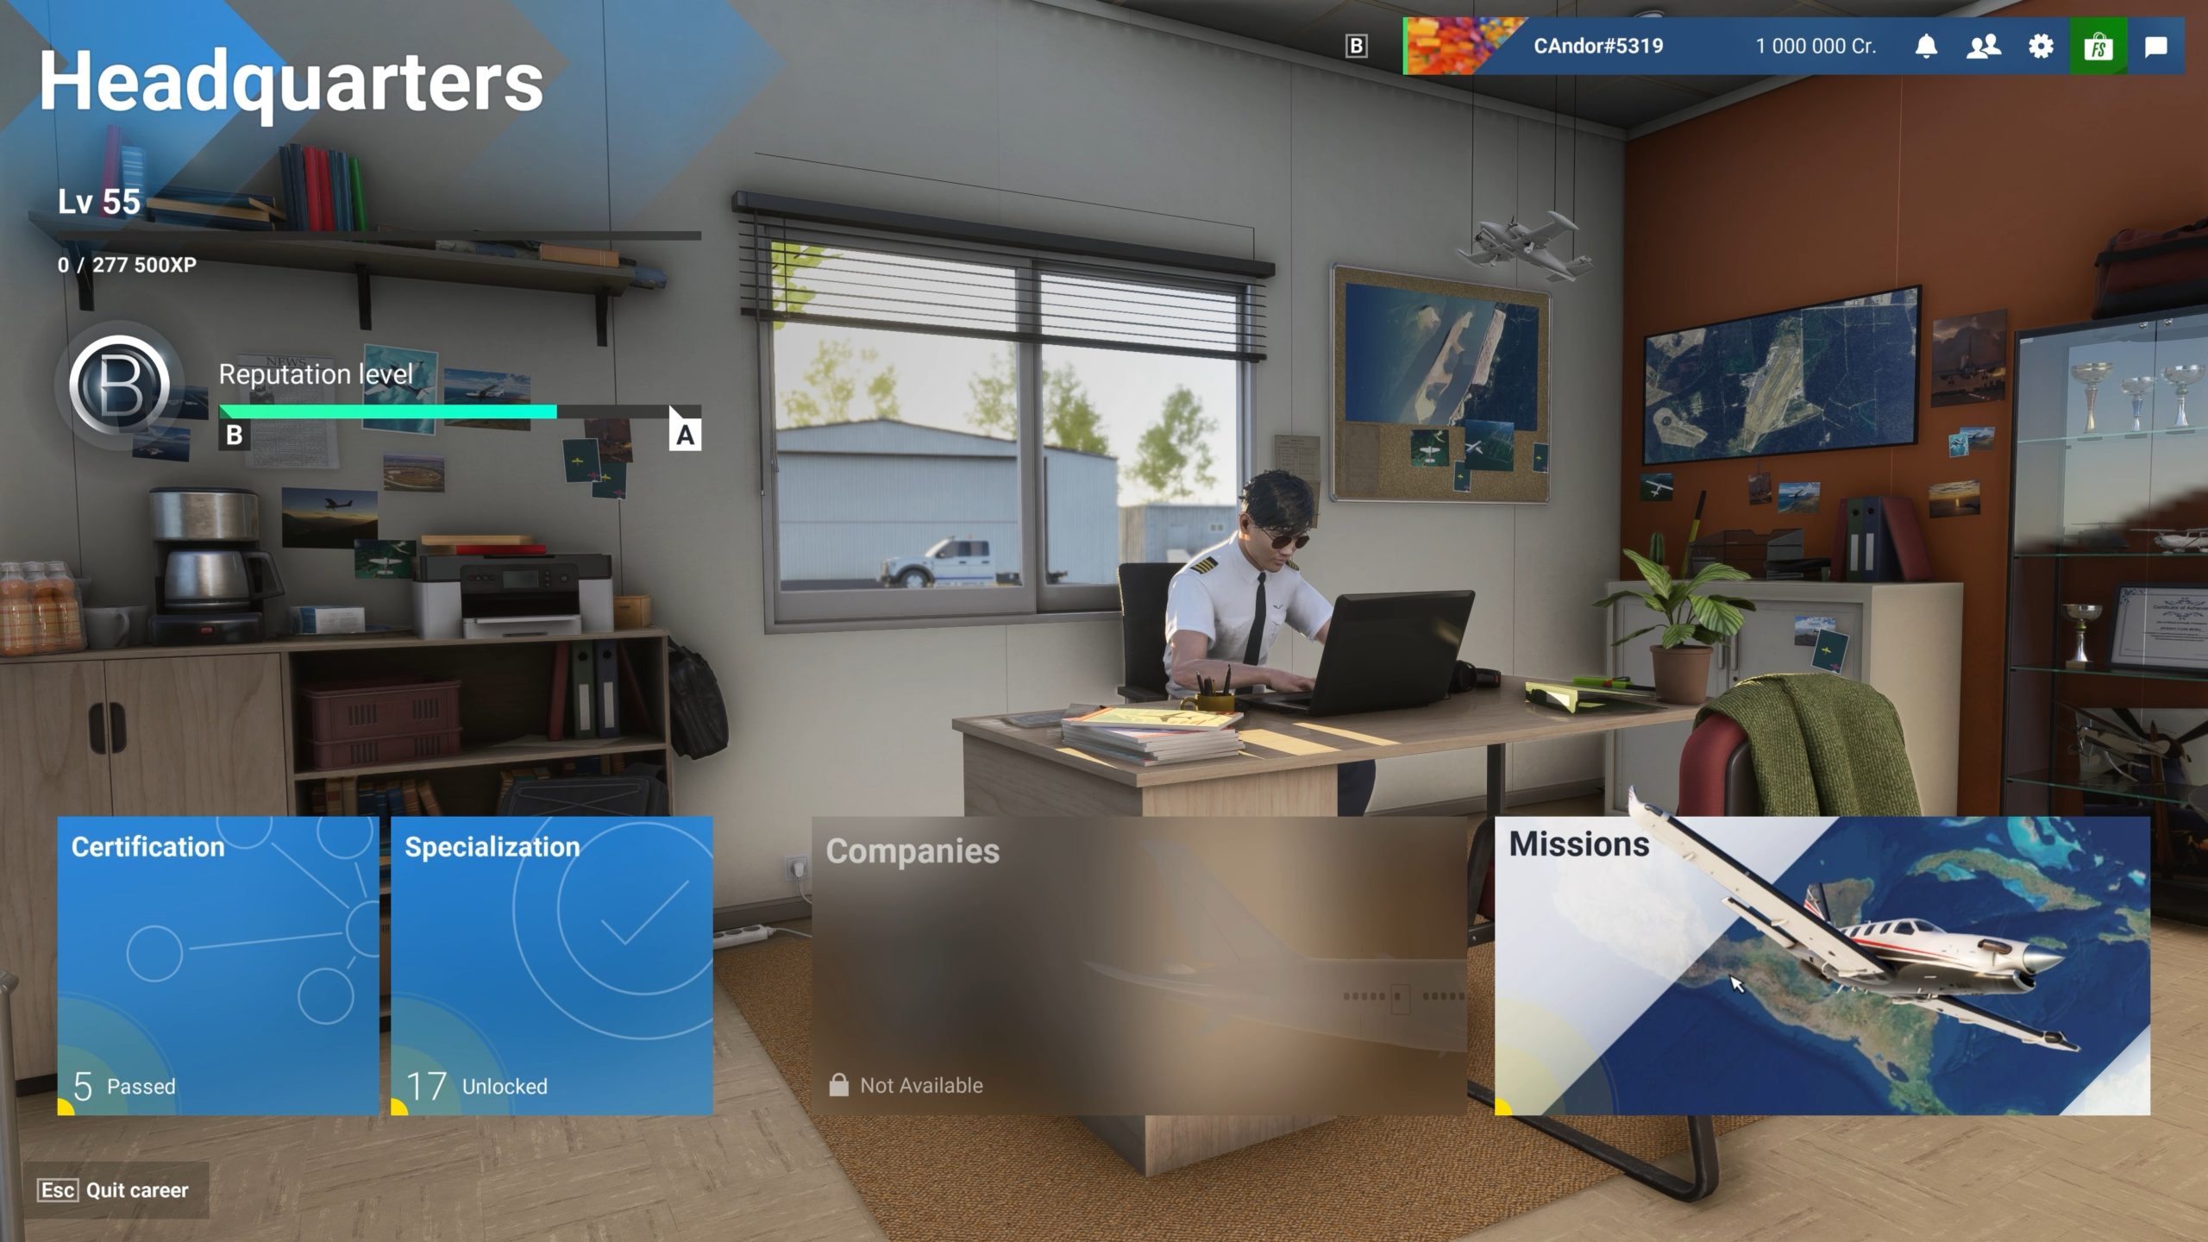Click the store/shop bag icon

click(x=2098, y=46)
